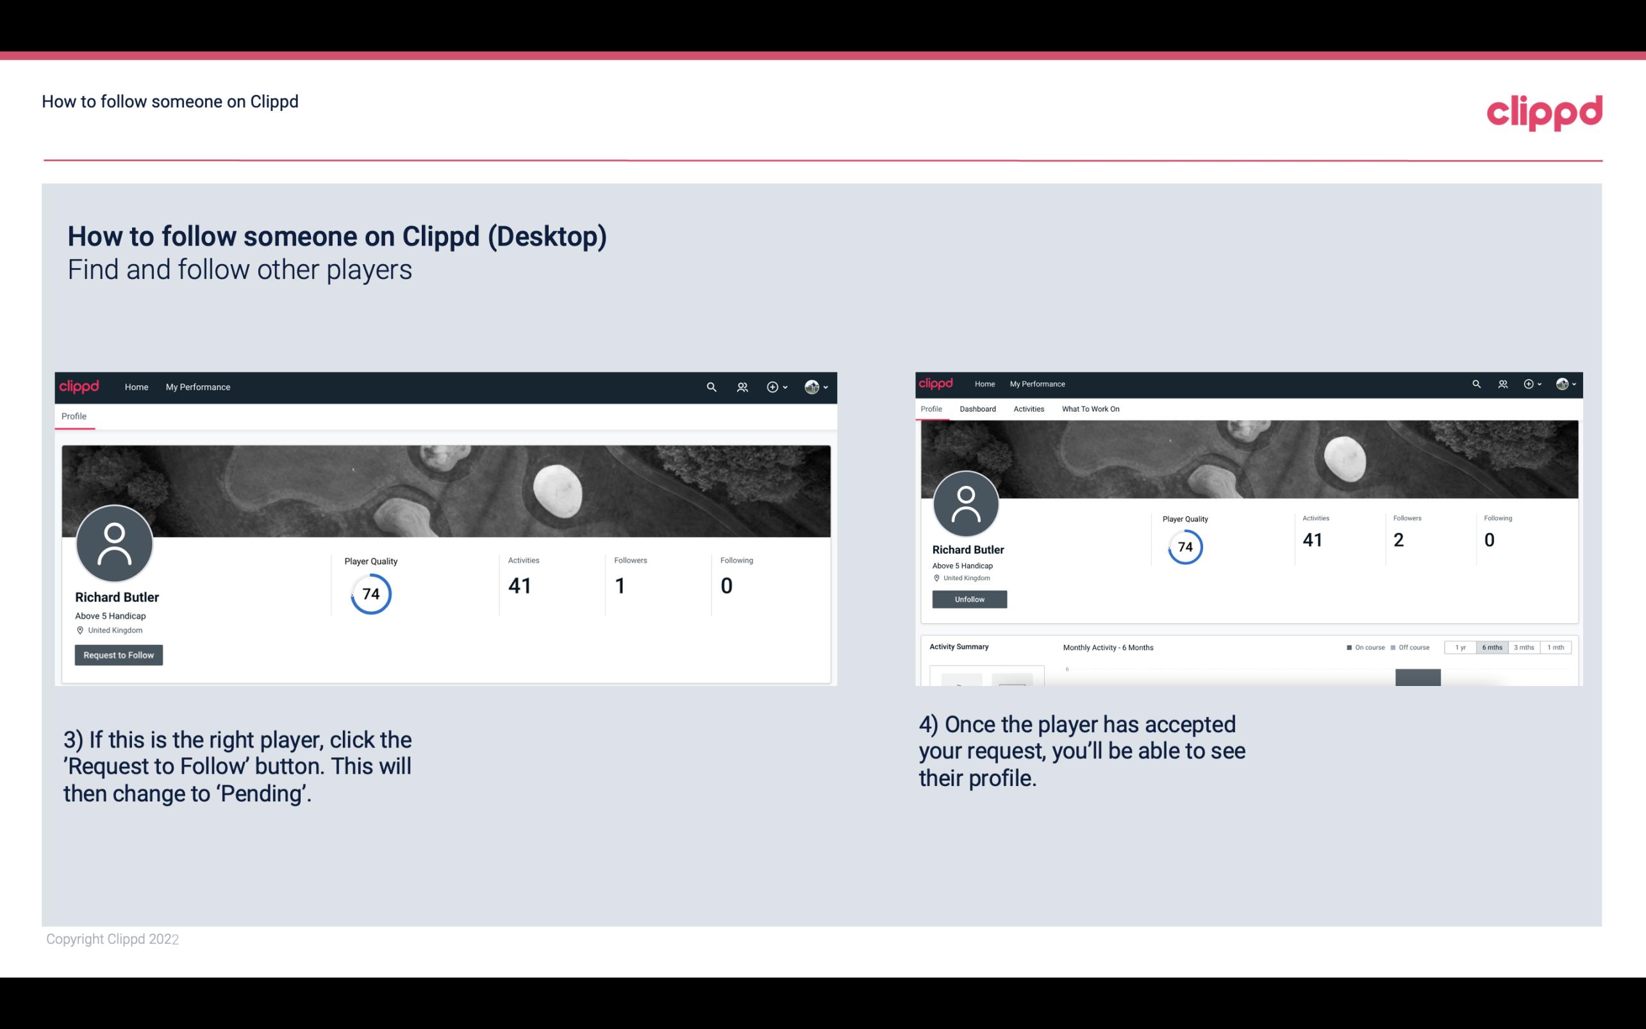The width and height of the screenshot is (1646, 1029).
Task: Select the 'My Performance' menu item
Action: click(197, 387)
